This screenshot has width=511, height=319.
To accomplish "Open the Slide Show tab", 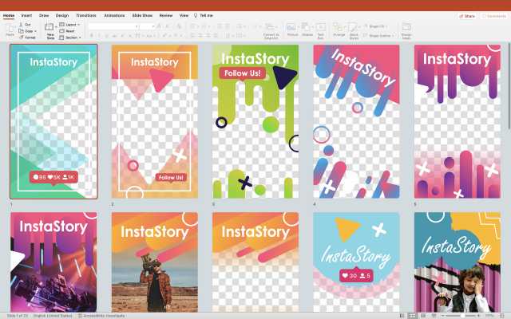I will 142,15.
